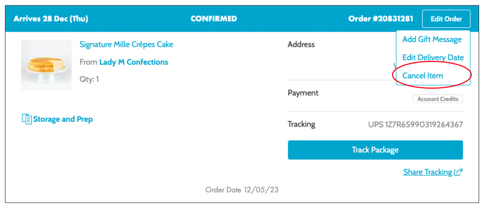Open the Storage and Prep text link
This screenshot has width=484, height=207.
[63, 119]
